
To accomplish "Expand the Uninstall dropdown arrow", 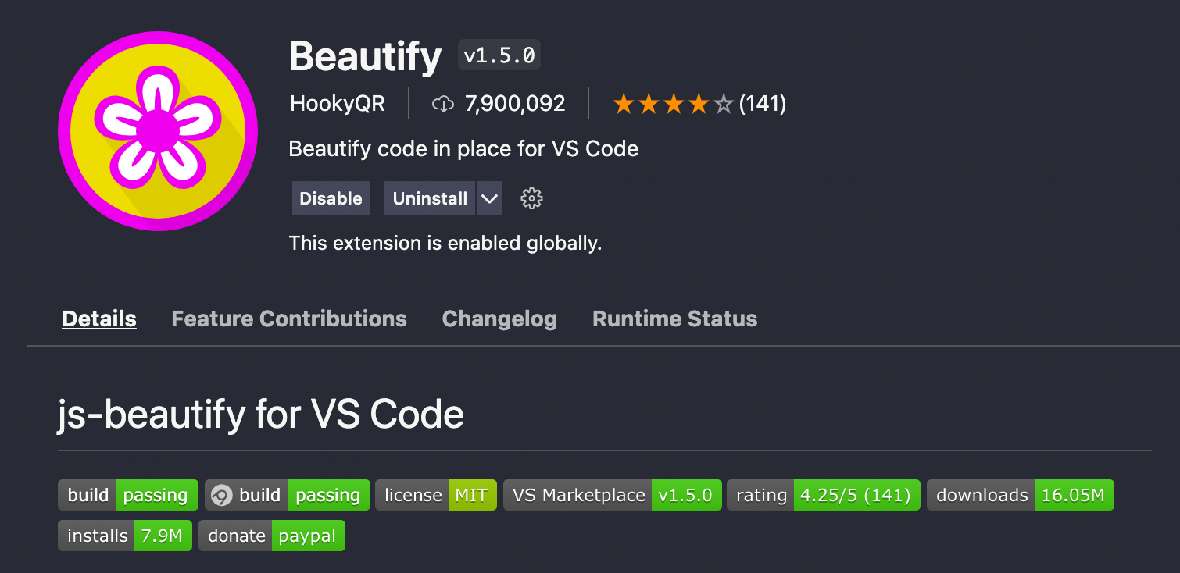I will click(489, 198).
